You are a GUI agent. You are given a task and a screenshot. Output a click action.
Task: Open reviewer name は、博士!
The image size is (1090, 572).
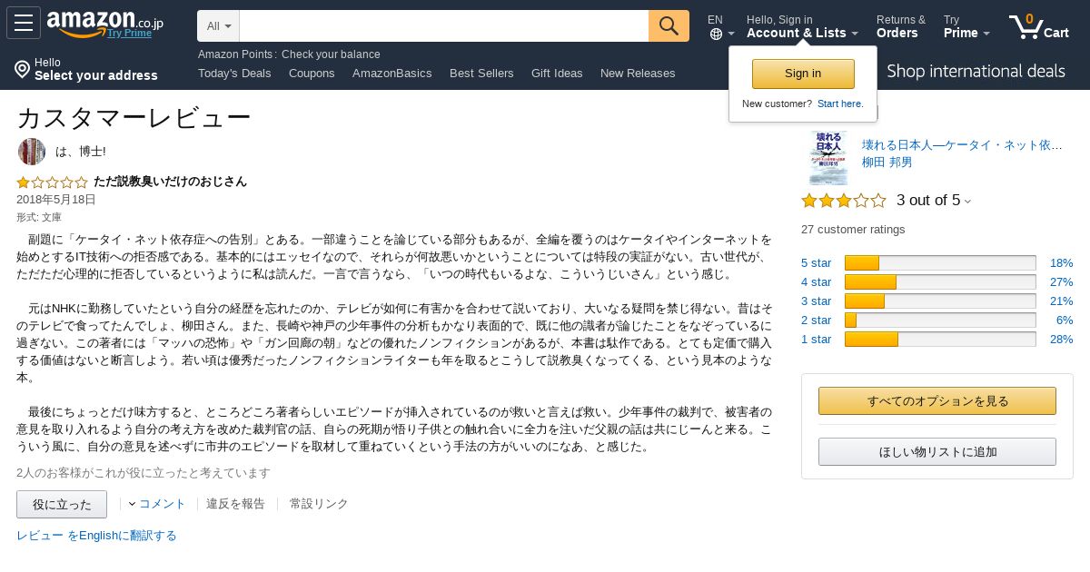[81, 152]
